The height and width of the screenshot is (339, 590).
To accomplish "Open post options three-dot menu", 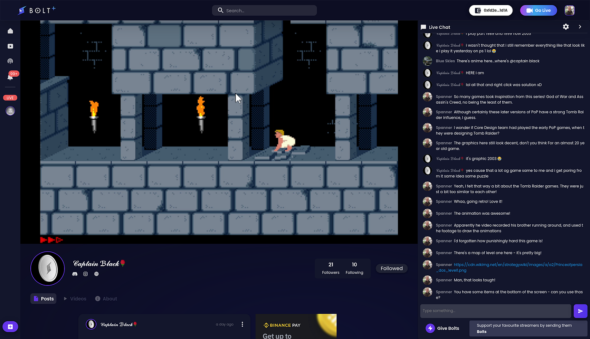I will [x=242, y=324].
